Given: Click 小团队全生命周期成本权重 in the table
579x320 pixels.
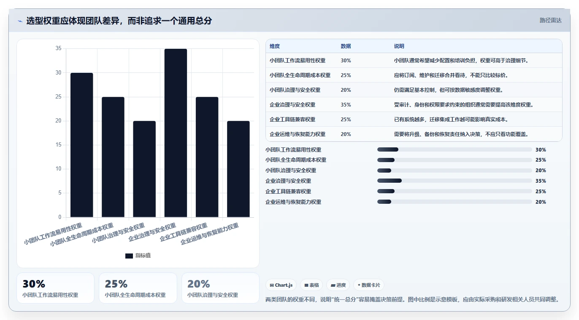Looking at the screenshot, I should click(300, 75).
